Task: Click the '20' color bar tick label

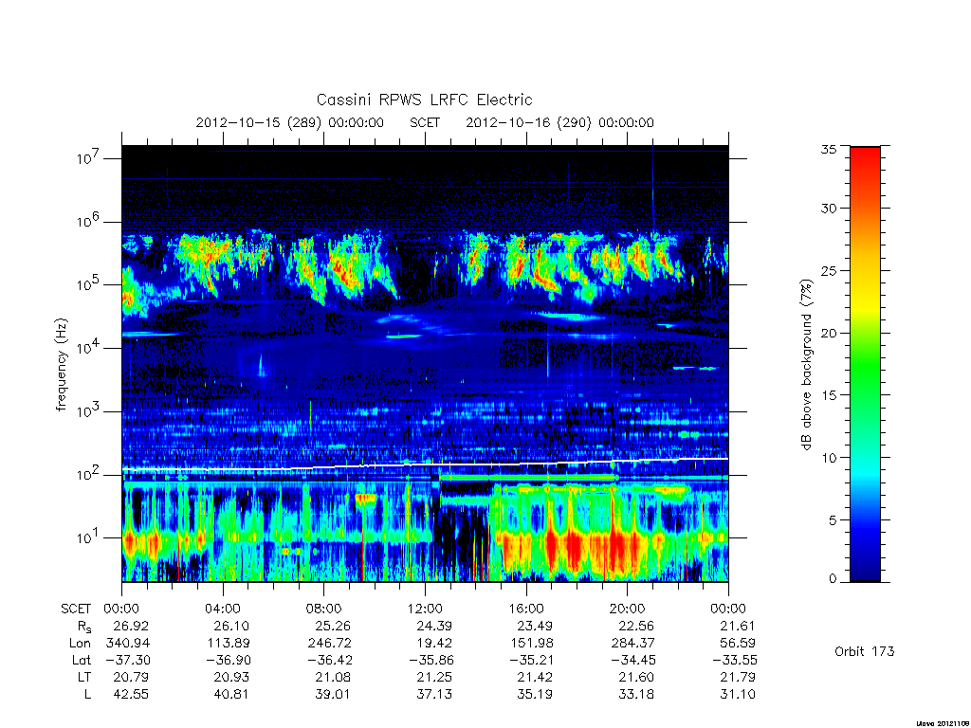Action: [x=829, y=333]
